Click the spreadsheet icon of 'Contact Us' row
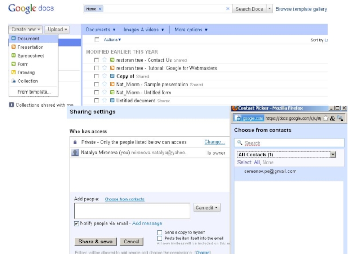The width and height of the screenshot is (355, 266). click(x=112, y=60)
